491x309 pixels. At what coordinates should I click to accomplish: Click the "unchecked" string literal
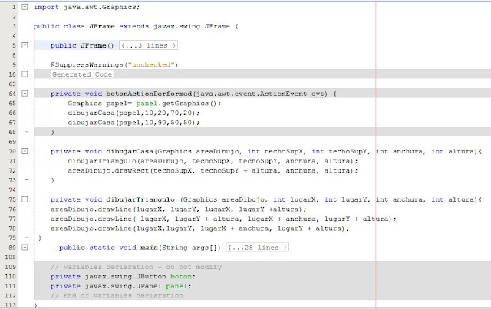point(151,65)
